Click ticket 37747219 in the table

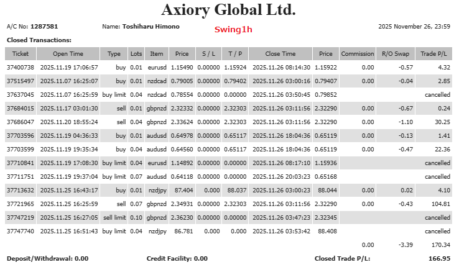[21, 218]
